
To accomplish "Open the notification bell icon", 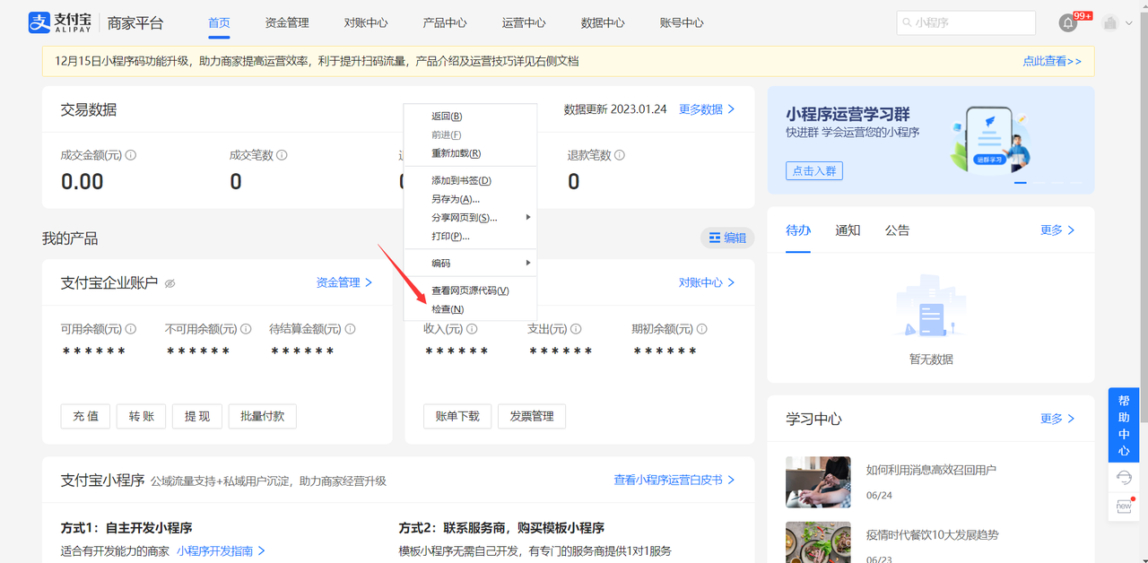I will pyautogui.click(x=1067, y=23).
